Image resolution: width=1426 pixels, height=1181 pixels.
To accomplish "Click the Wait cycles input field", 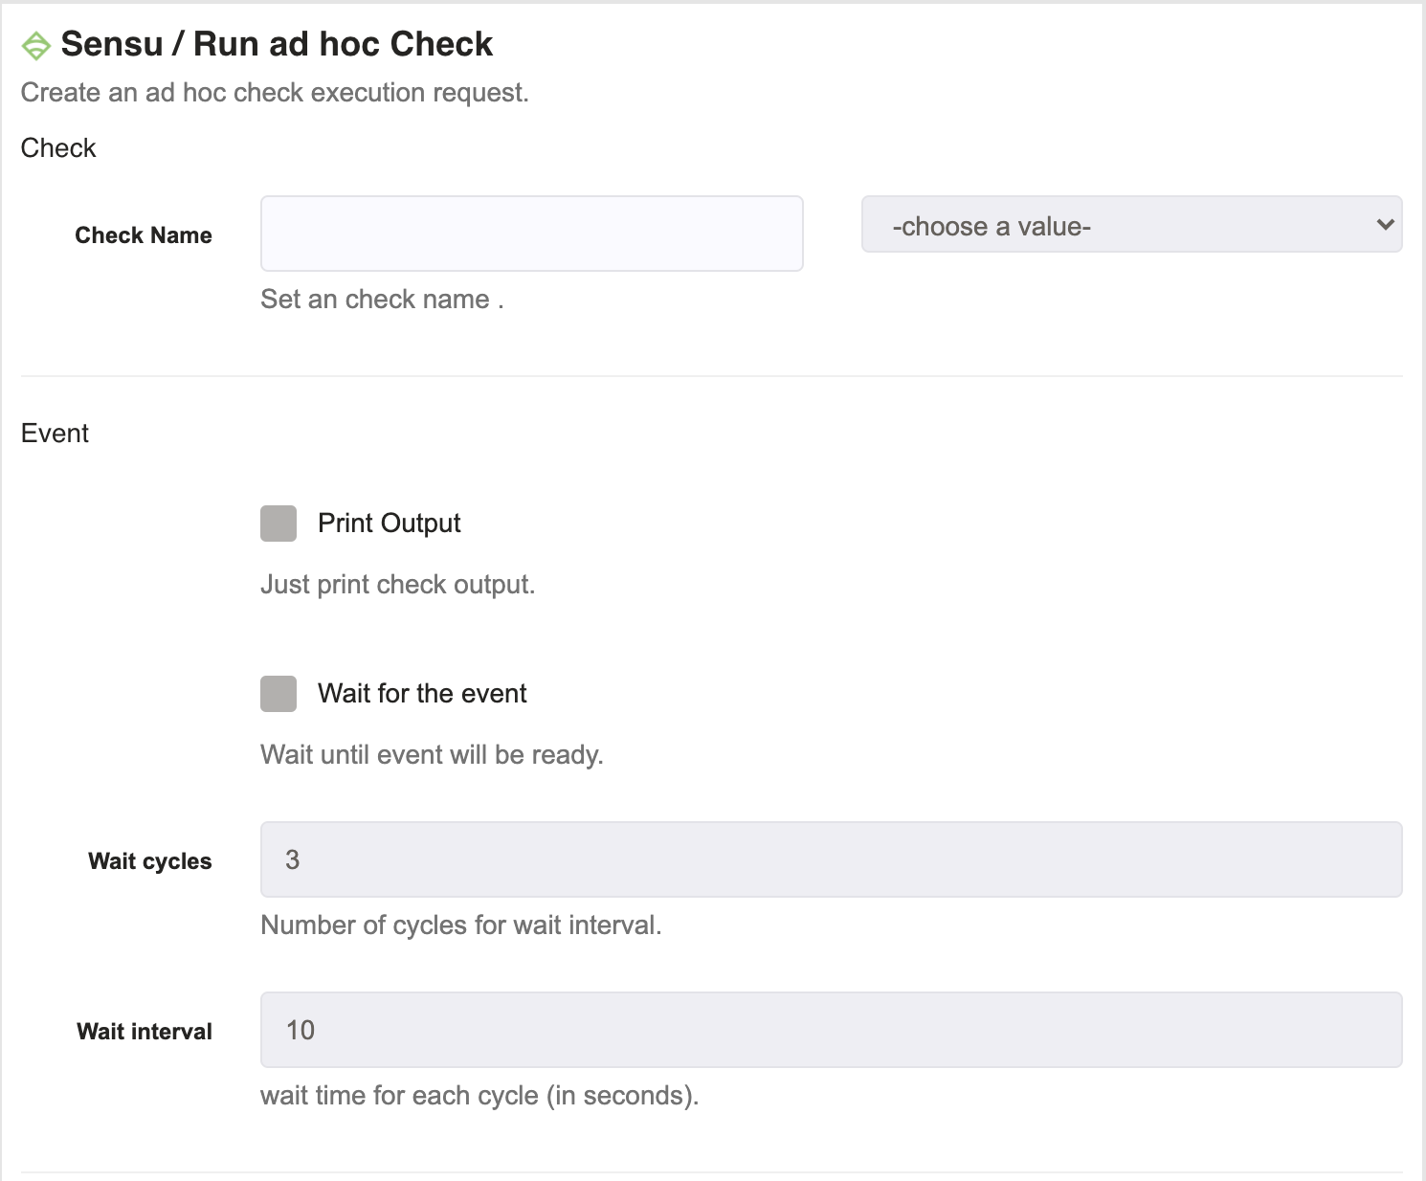I will (x=831, y=859).
